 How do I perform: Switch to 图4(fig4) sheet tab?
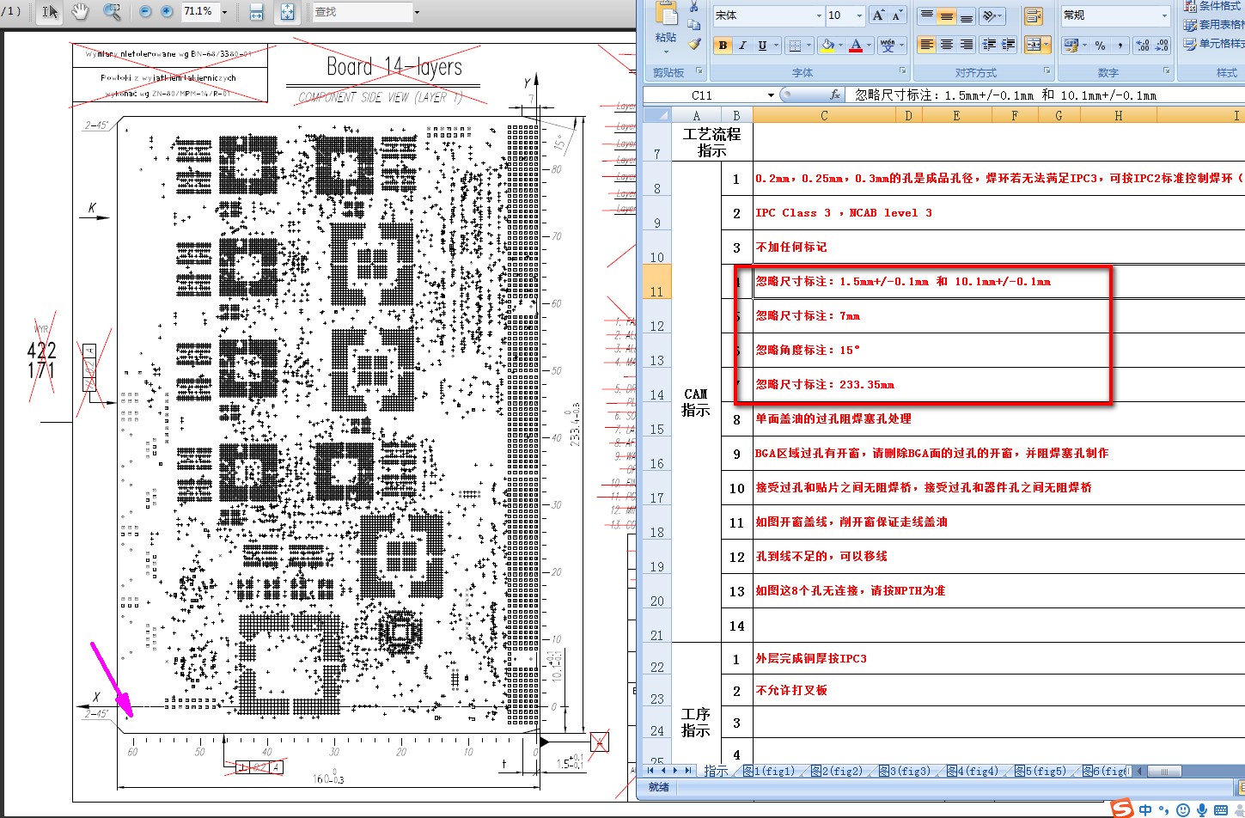973,771
